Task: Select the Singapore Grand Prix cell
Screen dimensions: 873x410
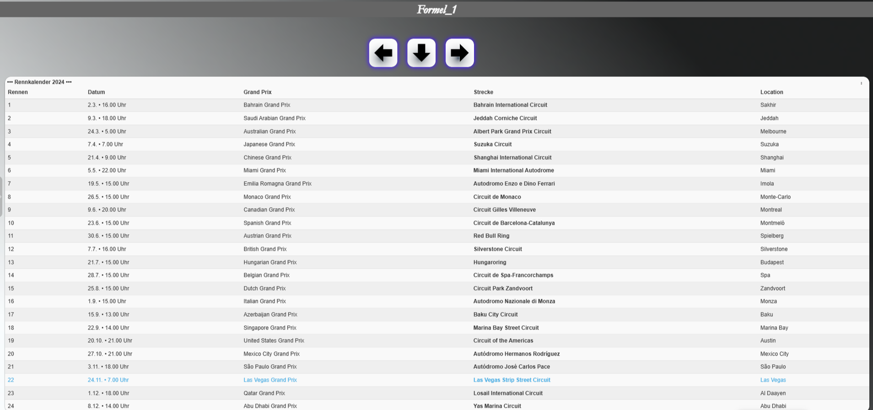Action: pos(270,328)
